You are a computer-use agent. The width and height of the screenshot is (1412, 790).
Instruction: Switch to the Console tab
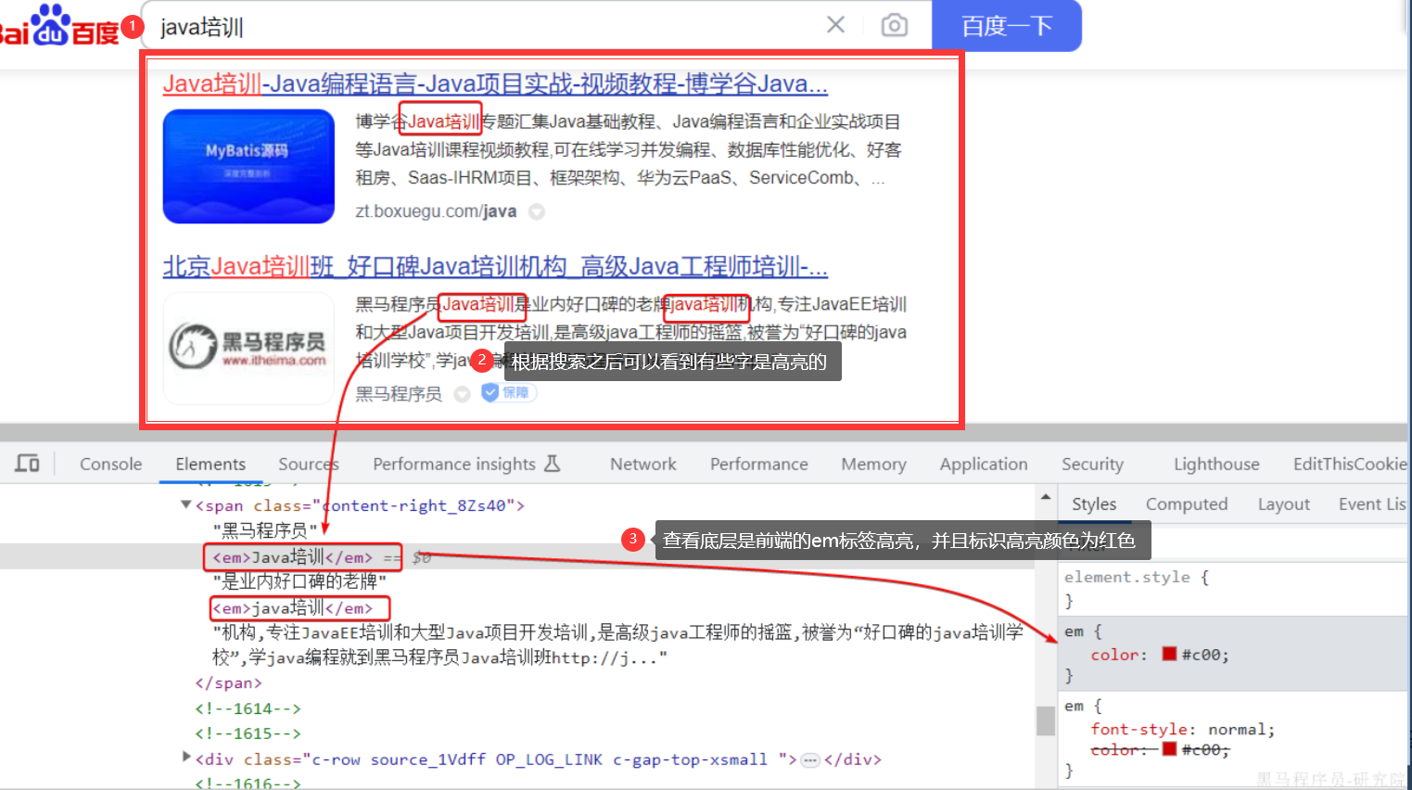[x=110, y=464]
